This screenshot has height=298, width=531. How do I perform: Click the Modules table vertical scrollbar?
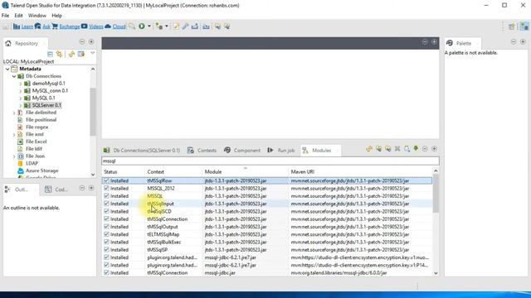(436, 193)
